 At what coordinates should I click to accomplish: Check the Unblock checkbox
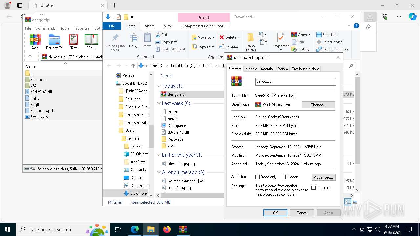(x=314, y=188)
